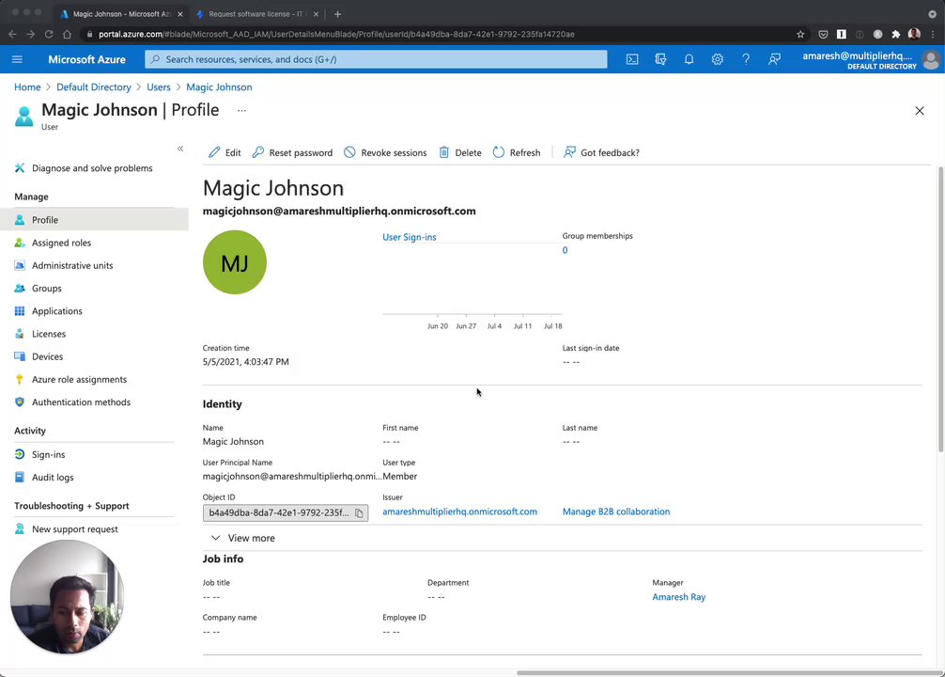945x677 pixels.
Task: Open browser extensions puzzle icon
Action: (896, 35)
